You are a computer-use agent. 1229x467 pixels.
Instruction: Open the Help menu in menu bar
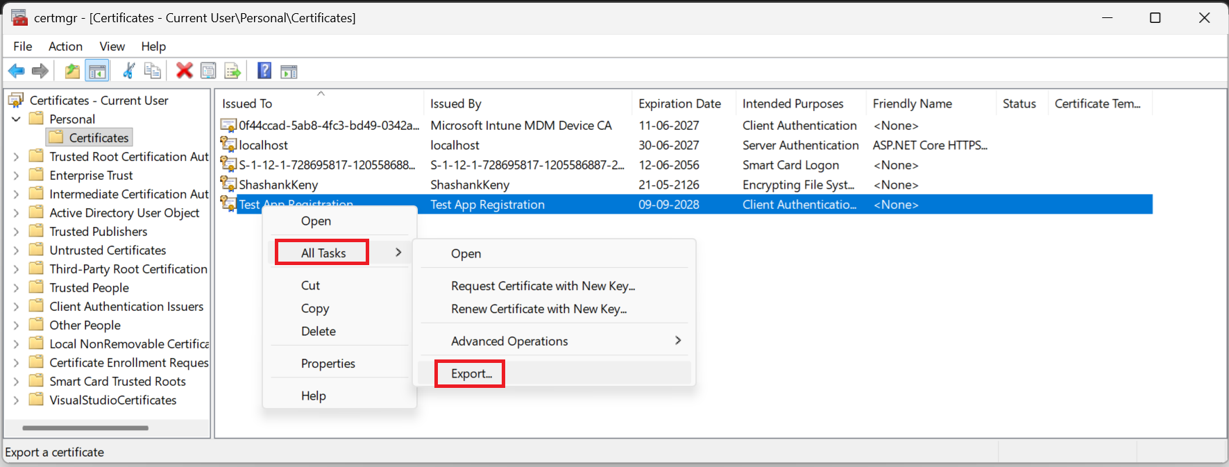point(153,46)
